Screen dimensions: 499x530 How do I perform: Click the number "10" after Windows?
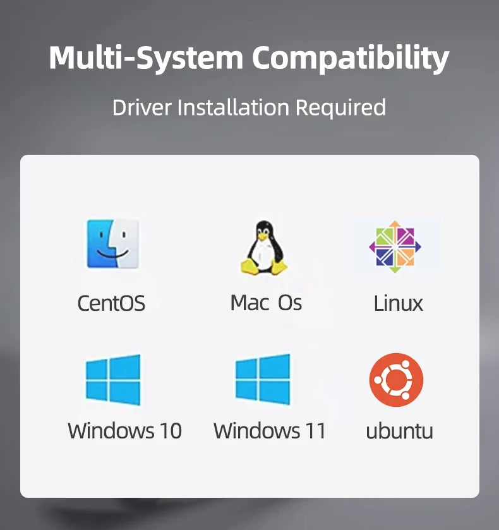click(171, 431)
